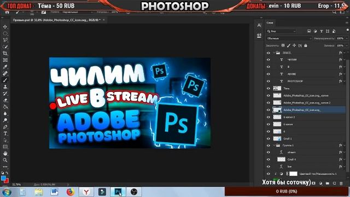Hide the selected Adobe_Photoshop_CC_icon layer
The width and height of the screenshot is (350, 197).
pyautogui.click(x=269, y=110)
